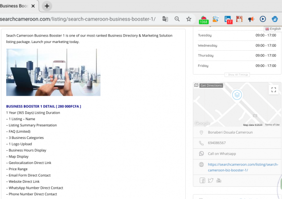Screen dimensions: 282x199
Task: Click the Wednesday 09:00 - 17:00 row
Action: pos(237,45)
